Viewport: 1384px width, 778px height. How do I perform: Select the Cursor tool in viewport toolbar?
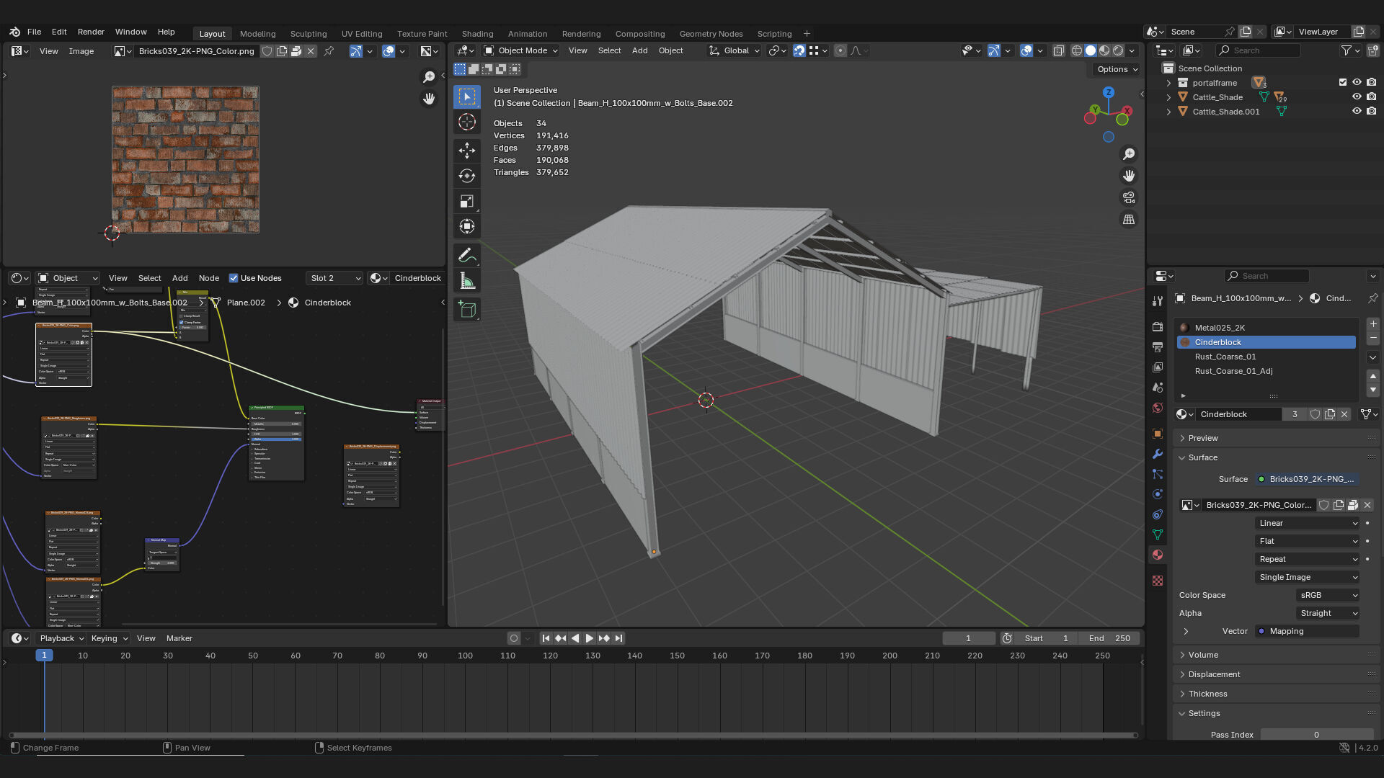[467, 122]
